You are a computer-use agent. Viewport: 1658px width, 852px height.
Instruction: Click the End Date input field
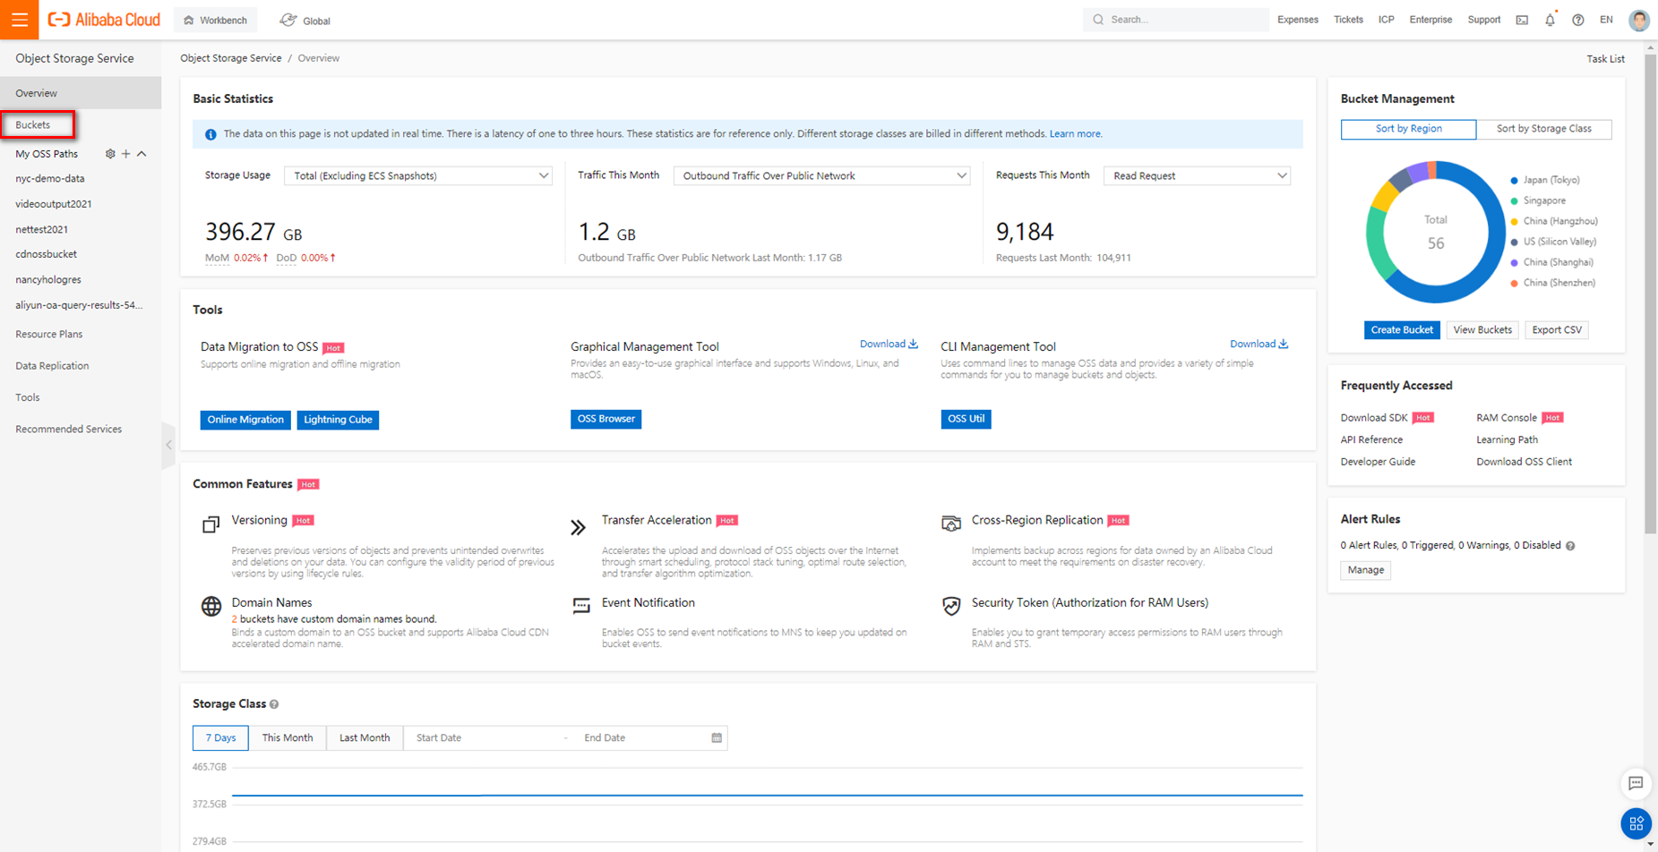(x=640, y=738)
